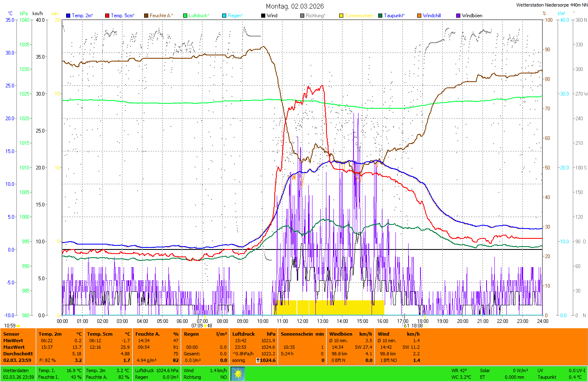Image resolution: width=588 pixels, height=382 pixels.
Task: Click the Wetterdaten label in green bar
Action: pos(16,371)
